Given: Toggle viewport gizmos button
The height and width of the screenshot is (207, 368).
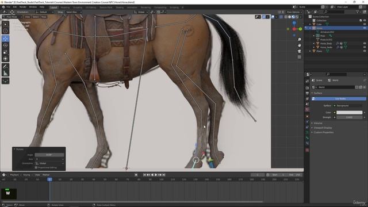Looking at the screenshot, I should pos(264,17).
